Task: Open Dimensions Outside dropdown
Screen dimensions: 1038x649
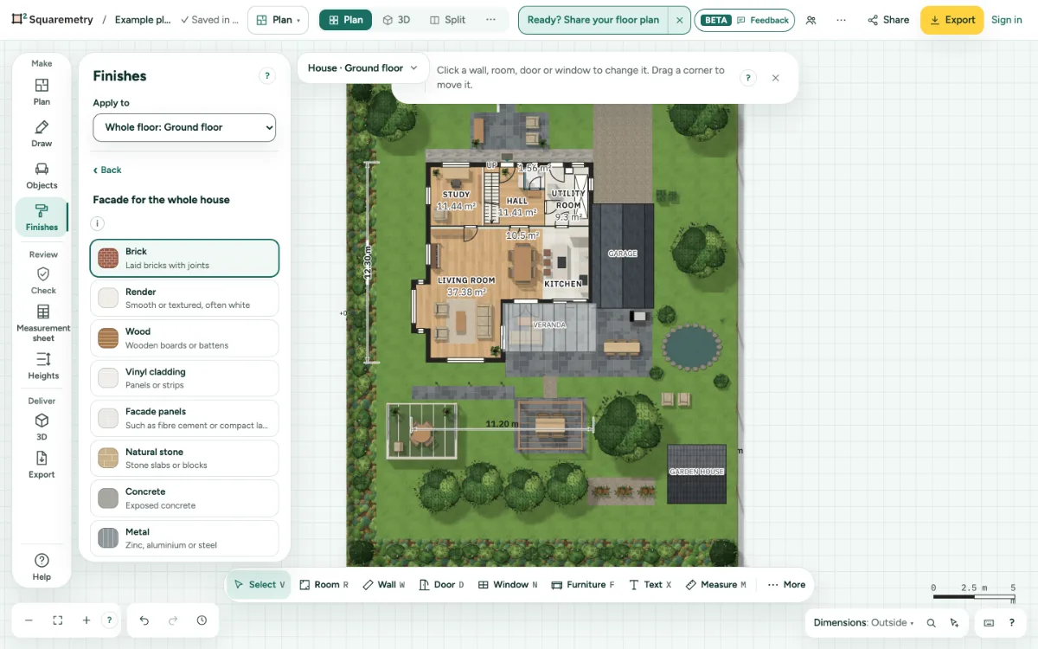Action: (863, 622)
